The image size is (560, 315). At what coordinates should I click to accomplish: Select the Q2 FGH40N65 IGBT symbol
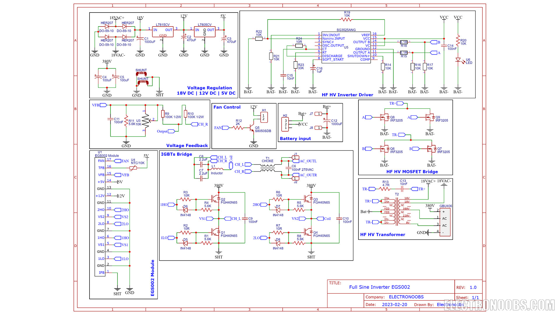click(216, 199)
